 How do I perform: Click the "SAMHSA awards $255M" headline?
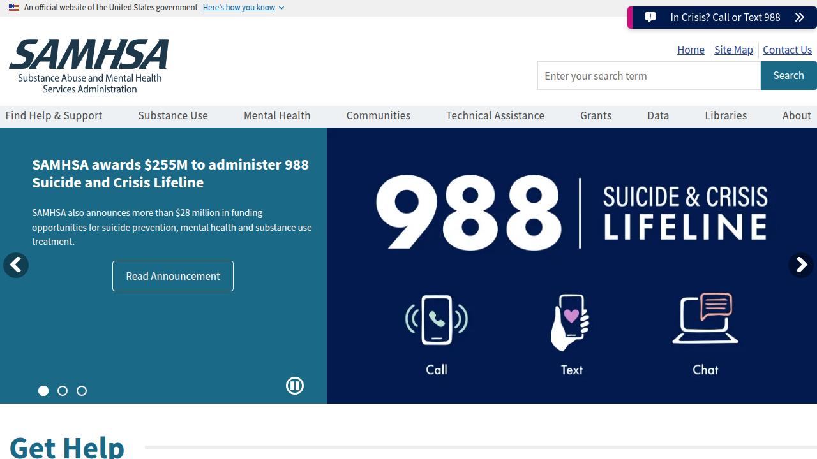point(170,173)
